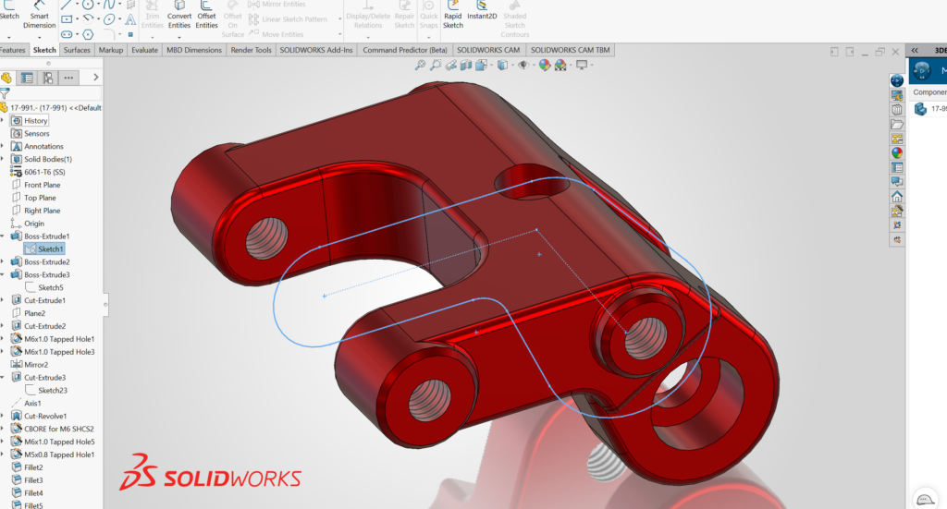Toggle Instant2D mode
Viewport: 947px width, 509px height.
coord(482,11)
